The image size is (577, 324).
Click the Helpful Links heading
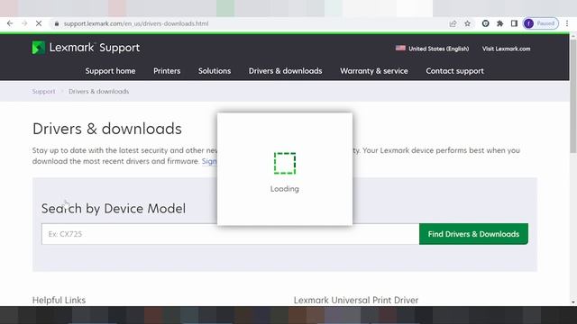click(59, 300)
